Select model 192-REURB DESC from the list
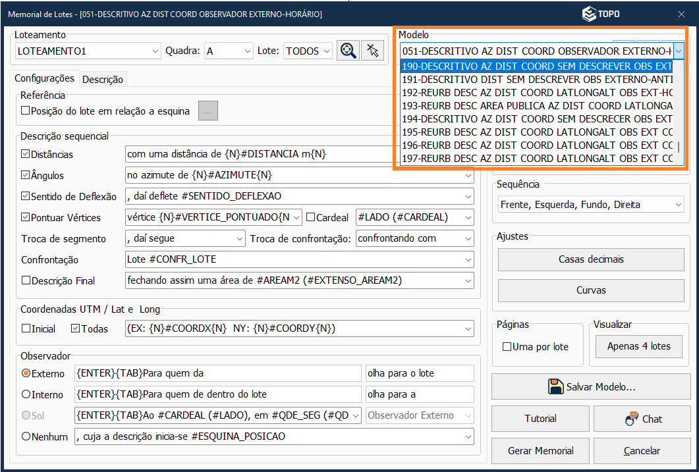The height and width of the screenshot is (472, 699). [537, 92]
